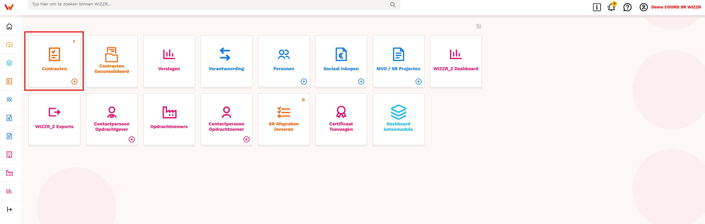
Task: Open the Dashboard ketenmodule tile
Action: point(398,119)
